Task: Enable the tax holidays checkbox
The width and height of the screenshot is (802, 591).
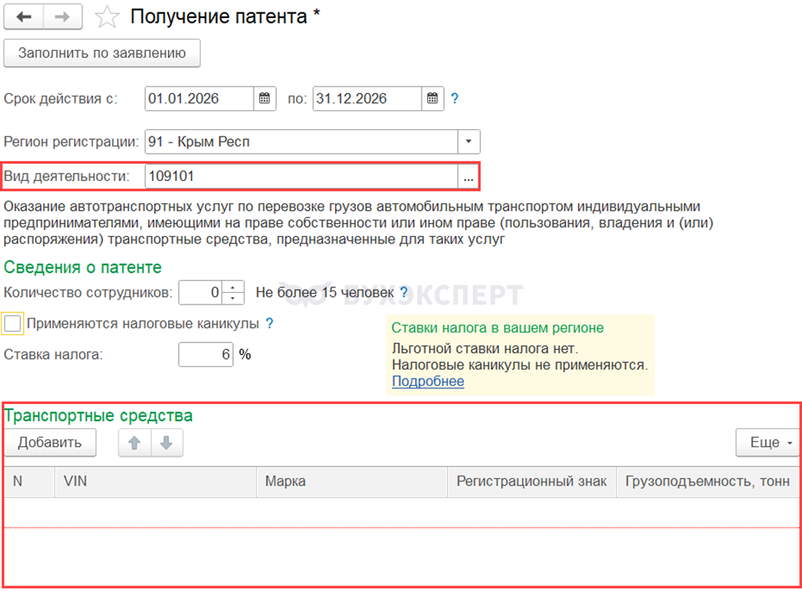Action: pos(12,323)
